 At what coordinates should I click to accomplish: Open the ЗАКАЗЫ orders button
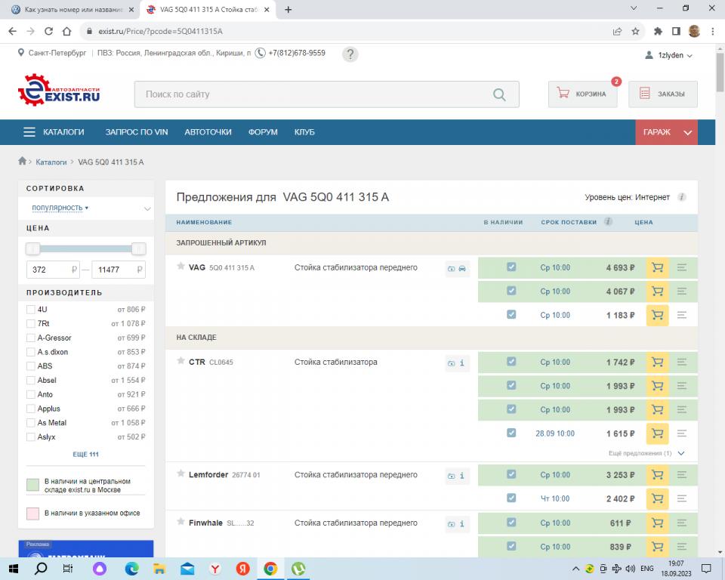662,94
